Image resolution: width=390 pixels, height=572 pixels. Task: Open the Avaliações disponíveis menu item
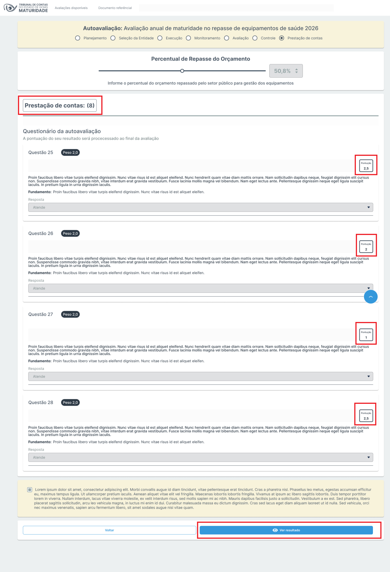point(71,8)
